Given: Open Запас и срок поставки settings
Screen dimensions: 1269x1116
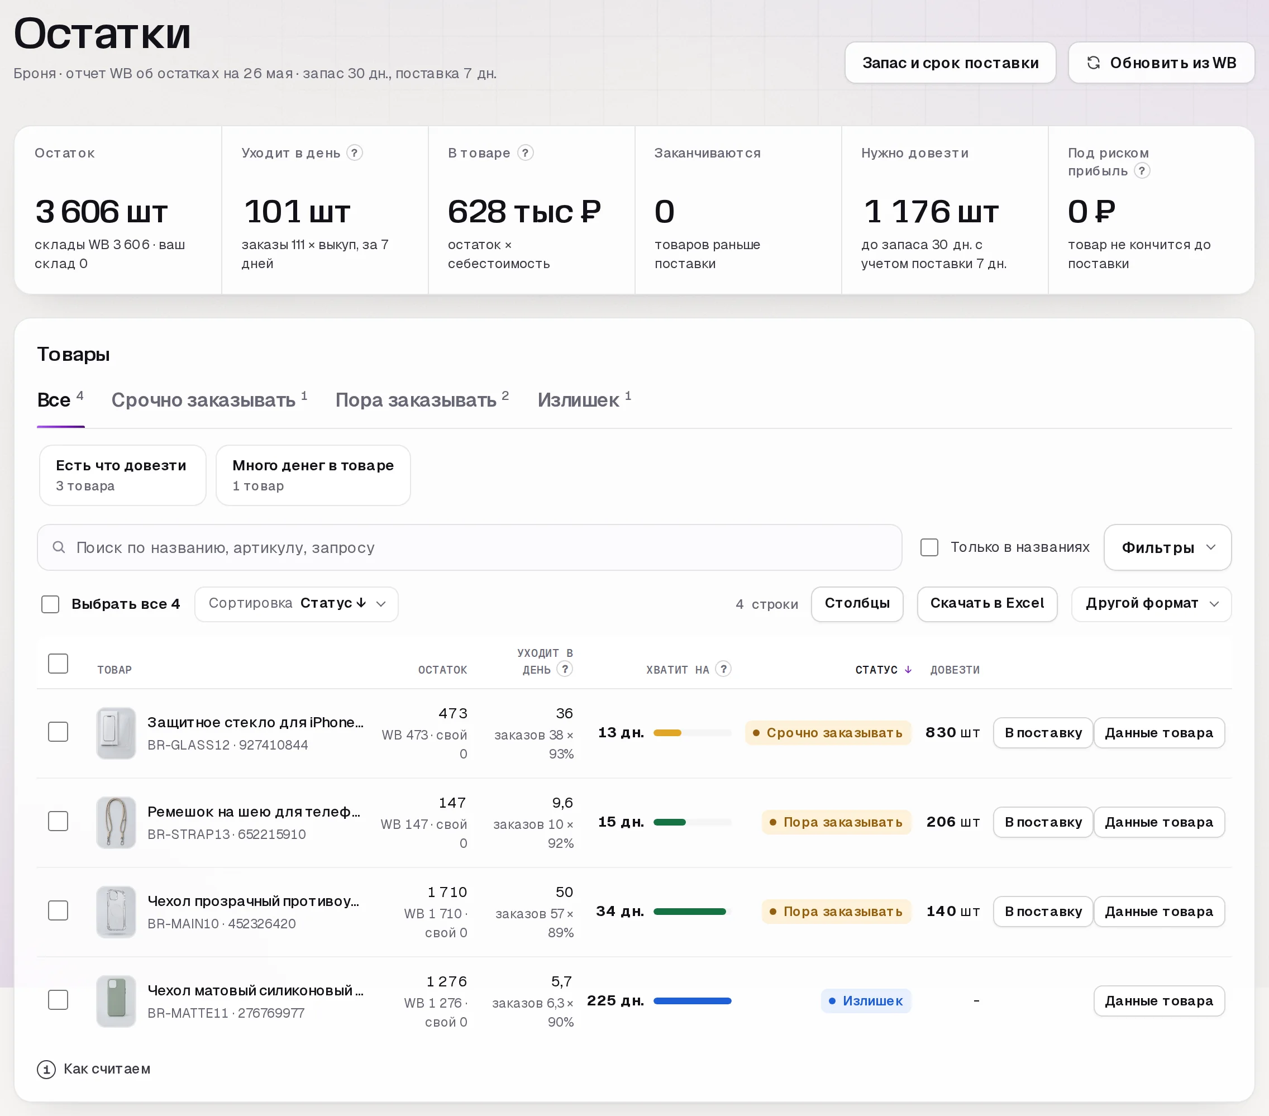Looking at the screenshot, I should point(950,63).
